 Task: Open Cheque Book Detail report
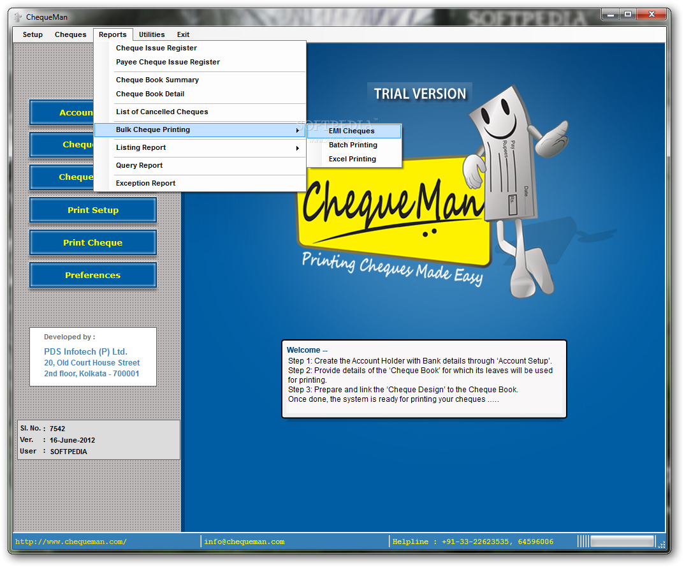click(200, 94)
